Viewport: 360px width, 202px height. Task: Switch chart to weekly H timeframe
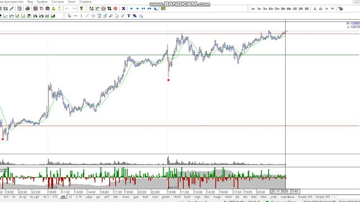click(326, 9)
